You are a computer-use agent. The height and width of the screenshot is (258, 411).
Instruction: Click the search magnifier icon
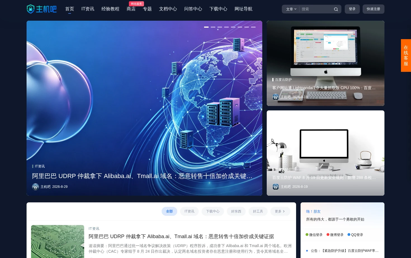coord(336,9)
